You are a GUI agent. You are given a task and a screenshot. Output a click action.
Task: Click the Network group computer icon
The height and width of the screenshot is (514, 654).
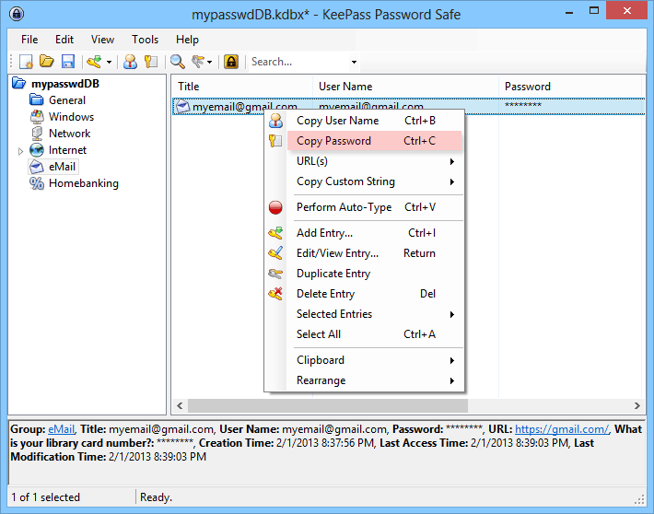pos(37,134)
